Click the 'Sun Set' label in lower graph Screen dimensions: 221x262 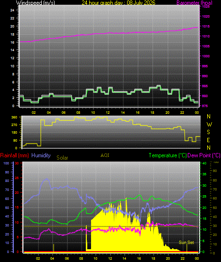[186, 243]
